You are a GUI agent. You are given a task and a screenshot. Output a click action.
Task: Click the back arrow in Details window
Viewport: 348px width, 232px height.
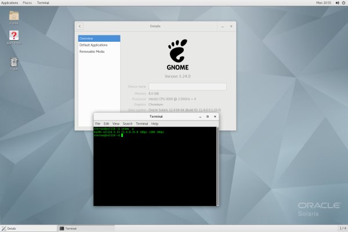[x=80, y=26]
